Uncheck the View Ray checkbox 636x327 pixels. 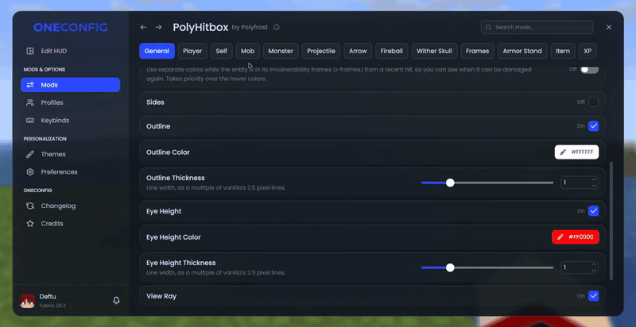(x=593, y=296)
